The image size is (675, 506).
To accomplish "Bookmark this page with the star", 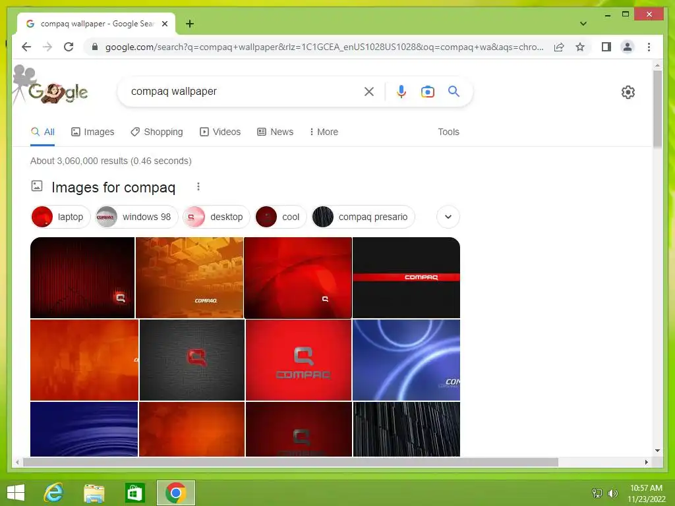I will (580, 47).
